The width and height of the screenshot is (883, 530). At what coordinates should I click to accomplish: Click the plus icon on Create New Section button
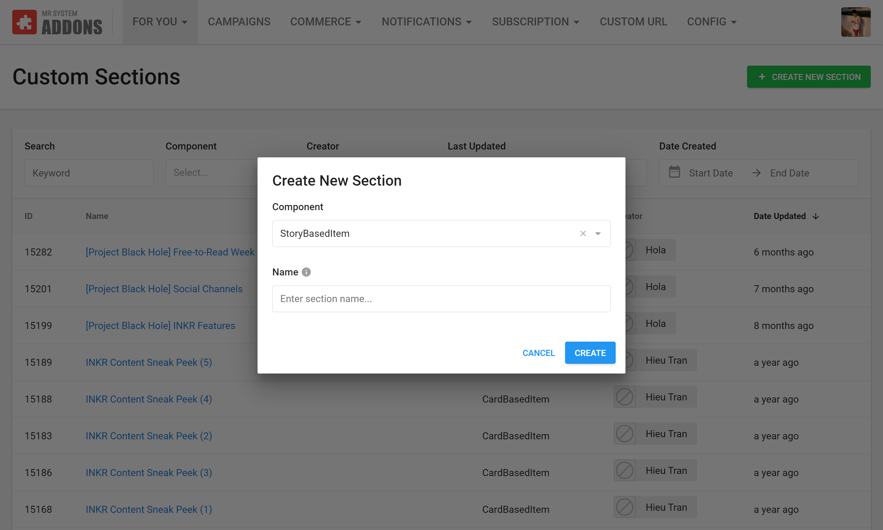[x=762, y=77]
